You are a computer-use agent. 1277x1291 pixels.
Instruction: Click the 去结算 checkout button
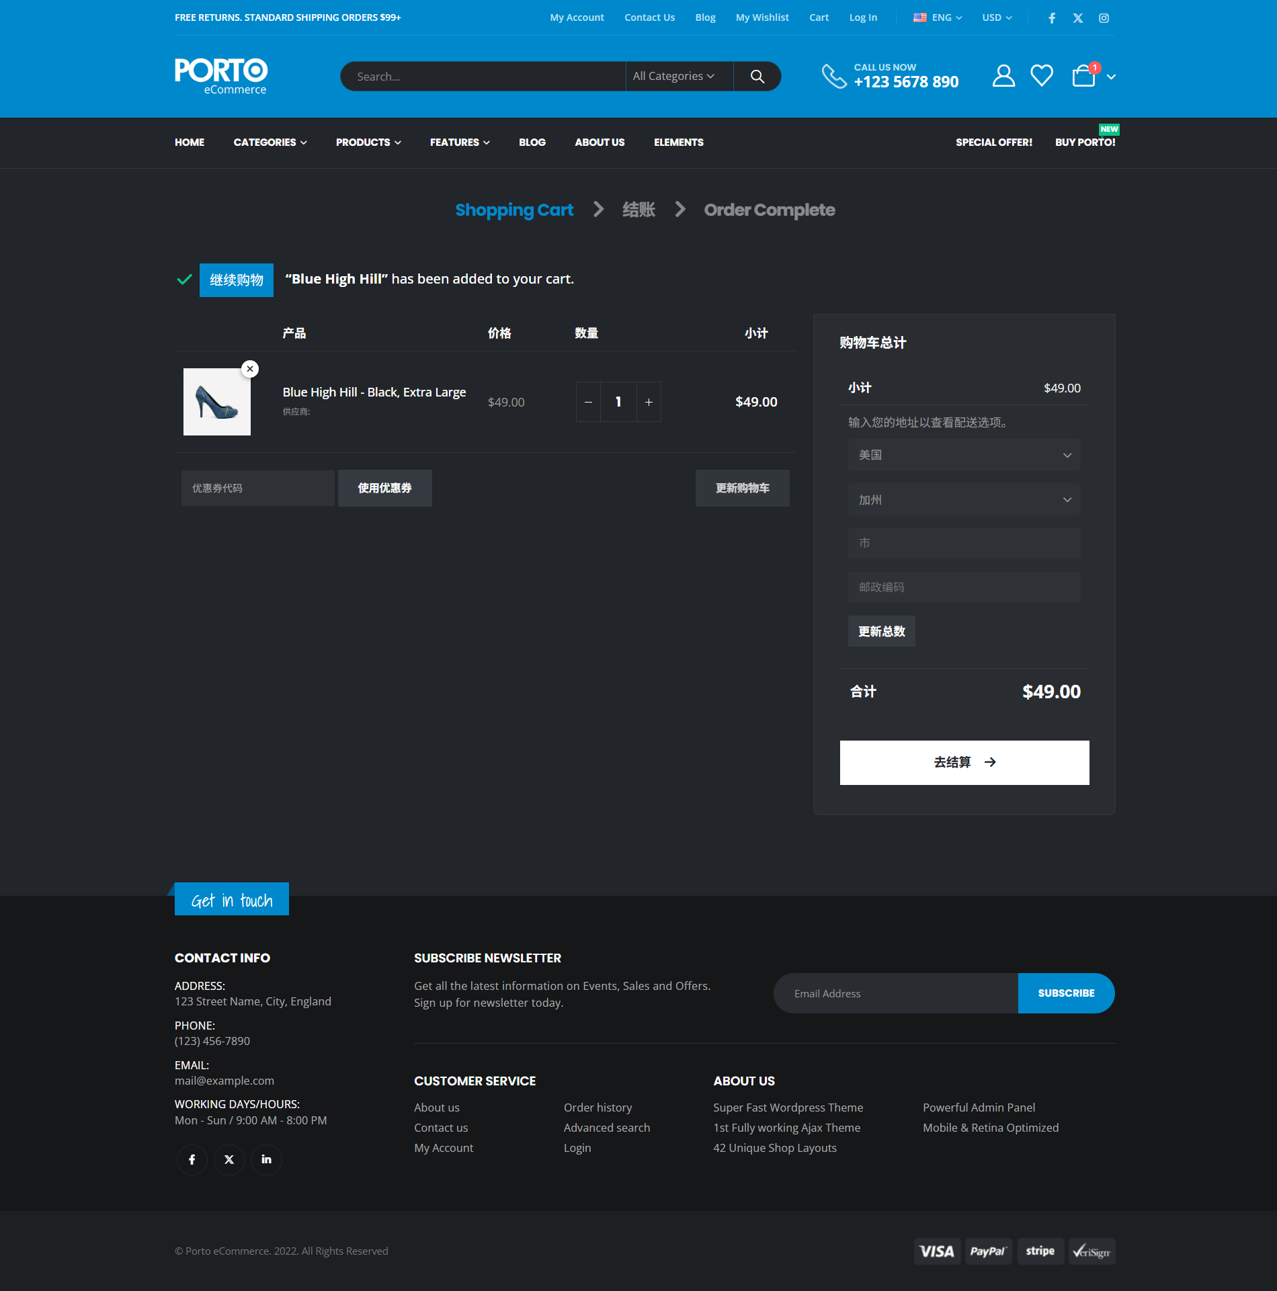[964, 762]
